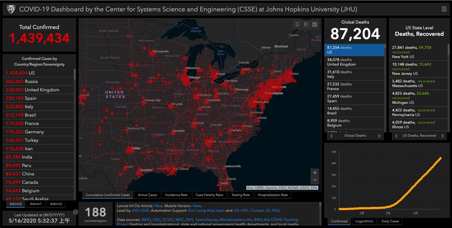Open the basemap gallery grid icon
The height and width of the screenshot is (228, 452).
point(315,24)
